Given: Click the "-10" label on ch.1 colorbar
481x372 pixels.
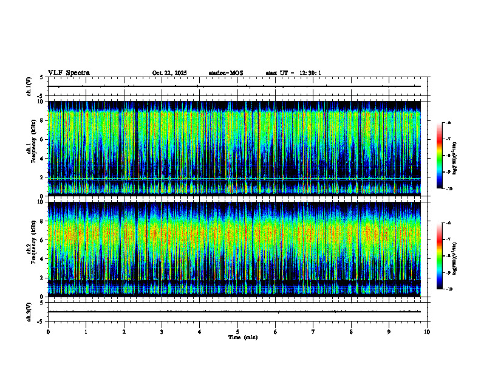Looking at the screenshot, I should (x=449, y=189).
